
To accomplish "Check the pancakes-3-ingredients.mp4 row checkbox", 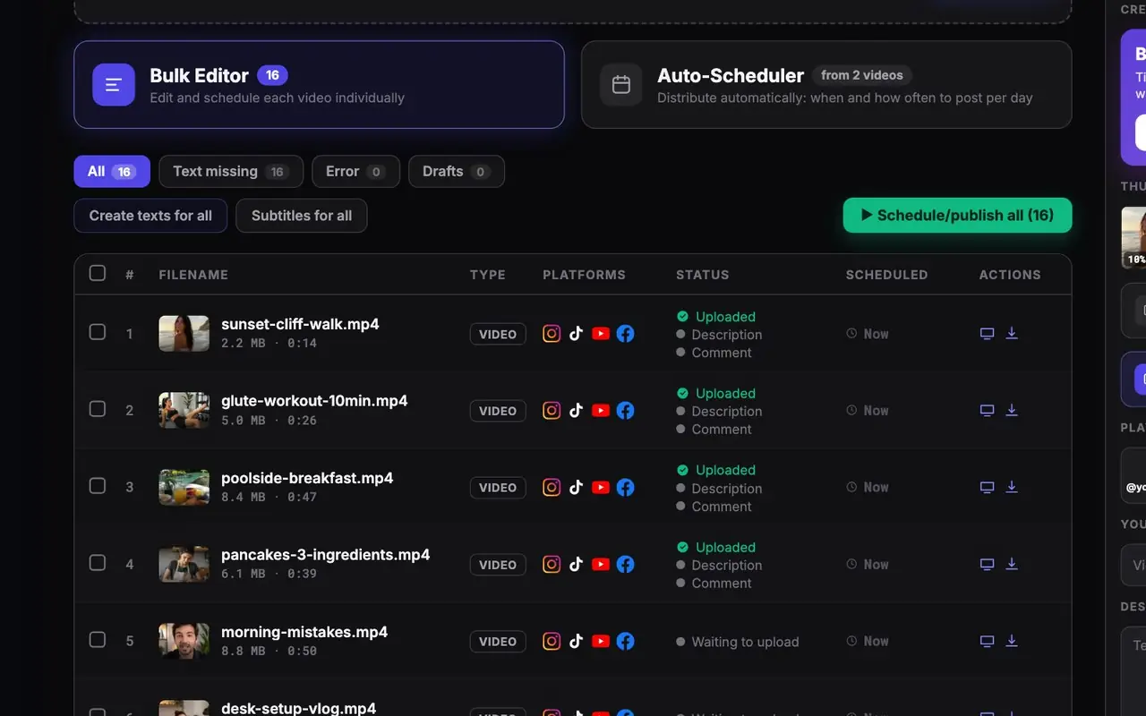I will (98, 563).
